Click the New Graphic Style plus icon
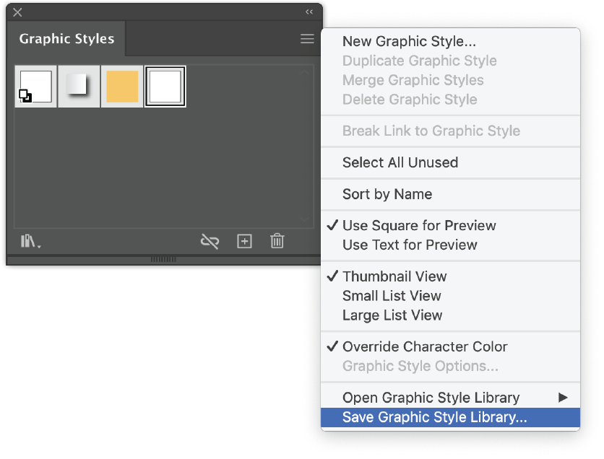 pyautogui.click(x=244, y=242)
